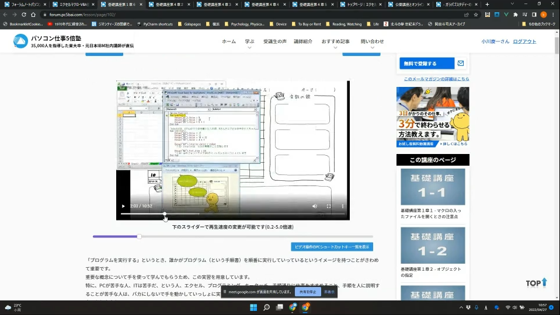The image size is (560, 315).
Task: Expand the 問い合わせ dropdown menu
Action: point(372,42)
